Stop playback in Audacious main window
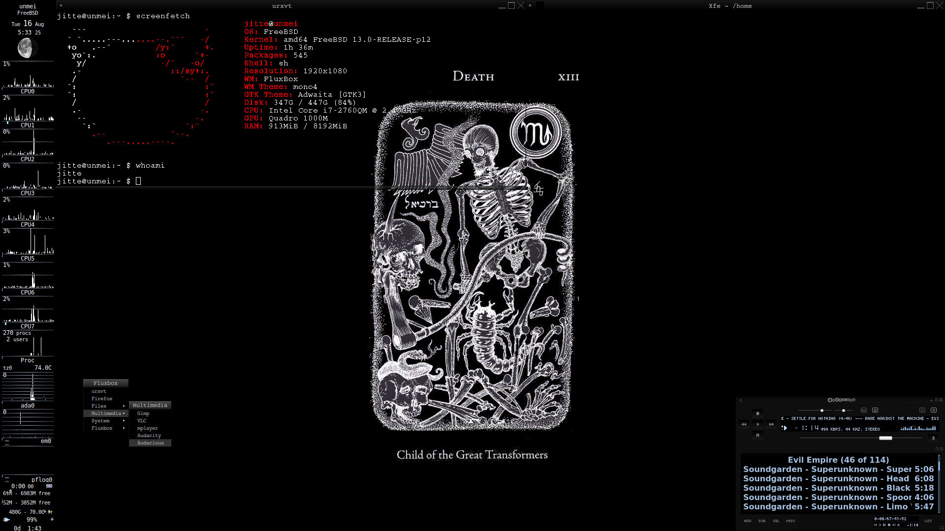This screenshot has width=945, height=531. pos(758,413)
